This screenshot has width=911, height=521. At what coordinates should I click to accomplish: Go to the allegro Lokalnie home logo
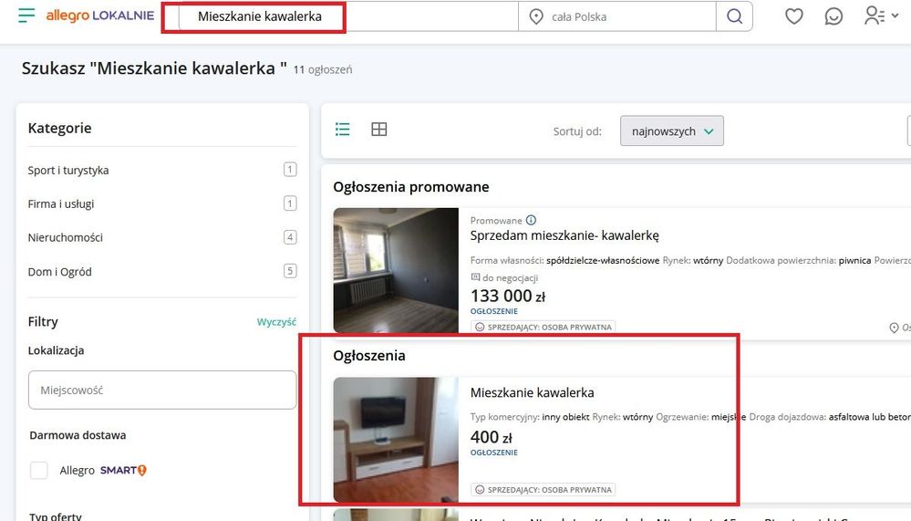click(x=100, y=16)
